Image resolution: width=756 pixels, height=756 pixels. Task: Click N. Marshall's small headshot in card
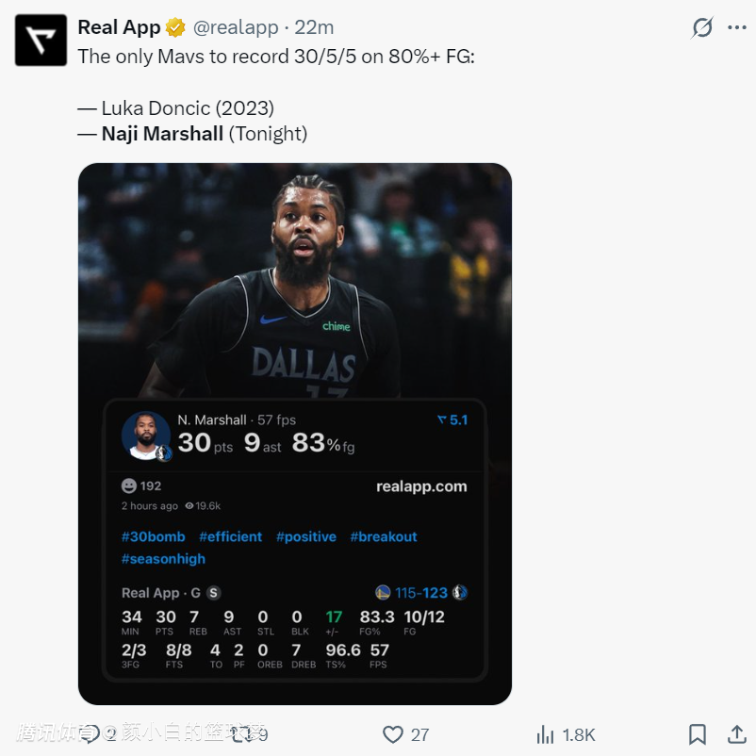point(146,436)
